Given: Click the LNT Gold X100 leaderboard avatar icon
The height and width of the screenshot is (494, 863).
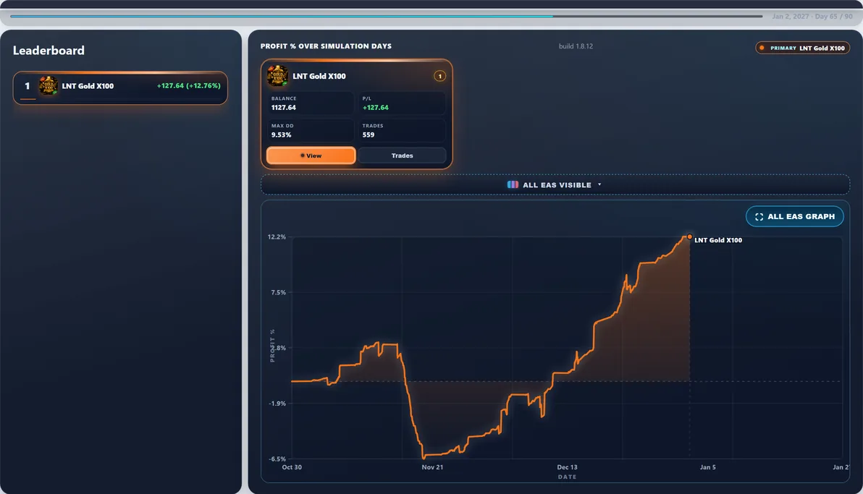Looking at the screenshot, I should (x=48, y=86).
